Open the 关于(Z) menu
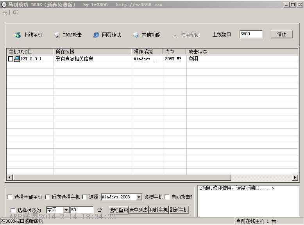The height and width of the screenshot is (225, 304). pos(11,12)
